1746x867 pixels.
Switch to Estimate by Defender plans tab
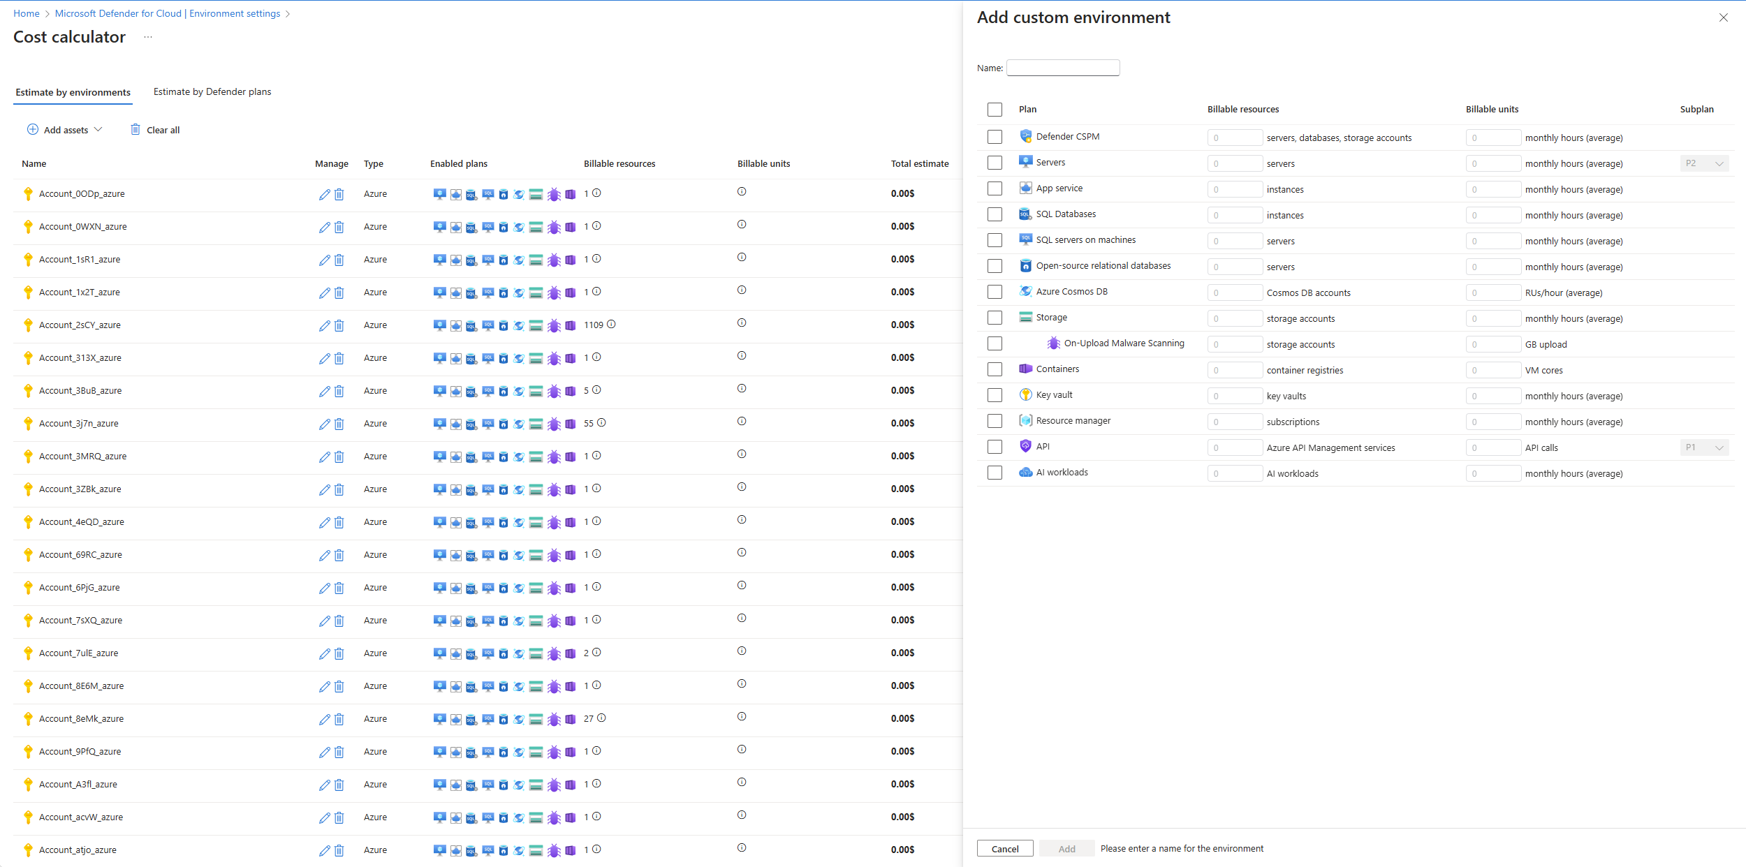(x=212, y=92)
